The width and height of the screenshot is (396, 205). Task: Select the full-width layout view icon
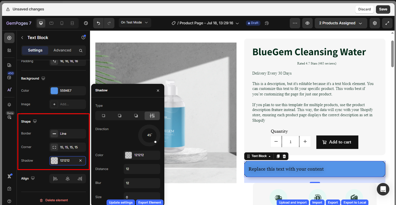click(x=72, y=23)
